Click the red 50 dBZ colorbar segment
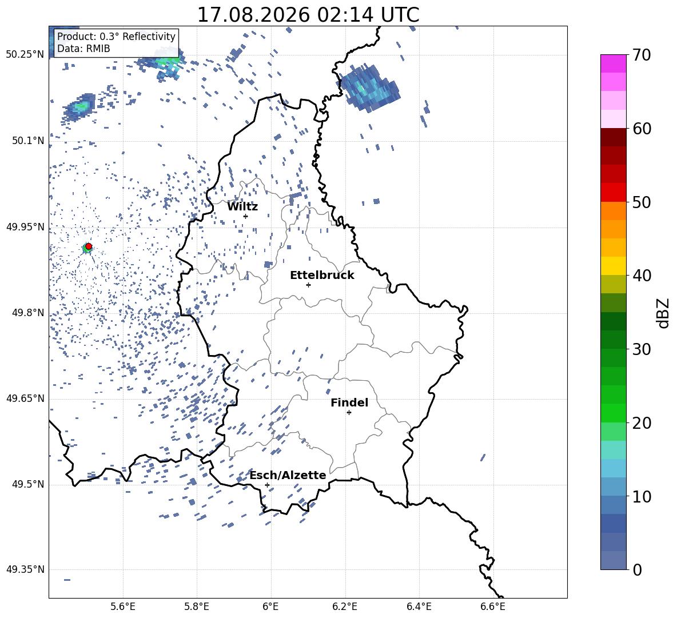The height and width of the screenshot is (618, 677). click(x=614, y=193)
